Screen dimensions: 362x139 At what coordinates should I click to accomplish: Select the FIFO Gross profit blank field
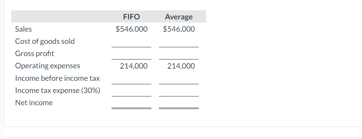(x=131, y=54)
